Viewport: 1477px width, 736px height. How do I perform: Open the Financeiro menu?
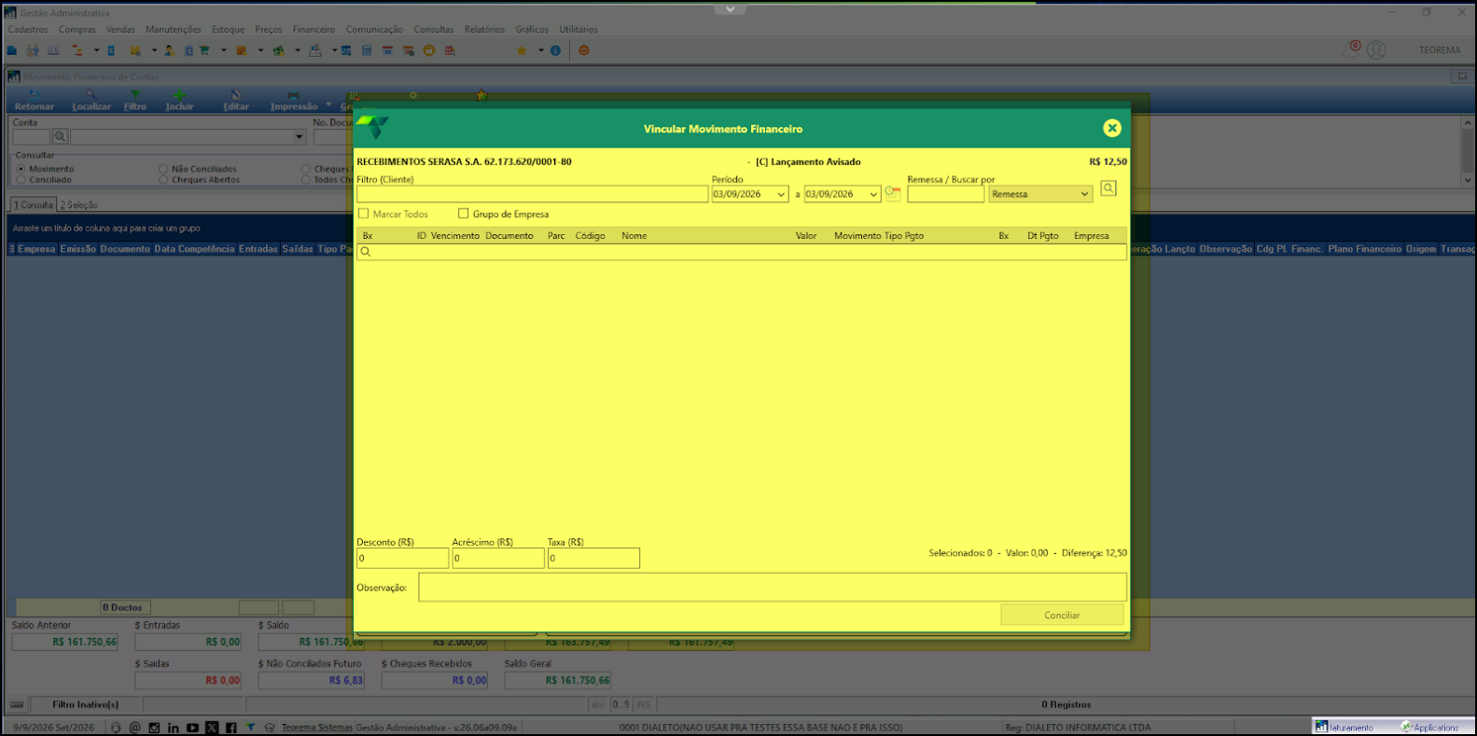point(314,29)
